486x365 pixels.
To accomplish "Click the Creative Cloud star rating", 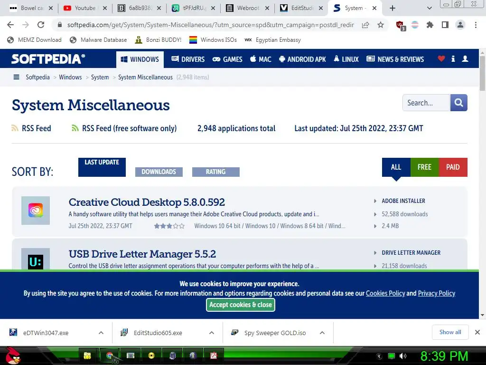I will point(169,226).
